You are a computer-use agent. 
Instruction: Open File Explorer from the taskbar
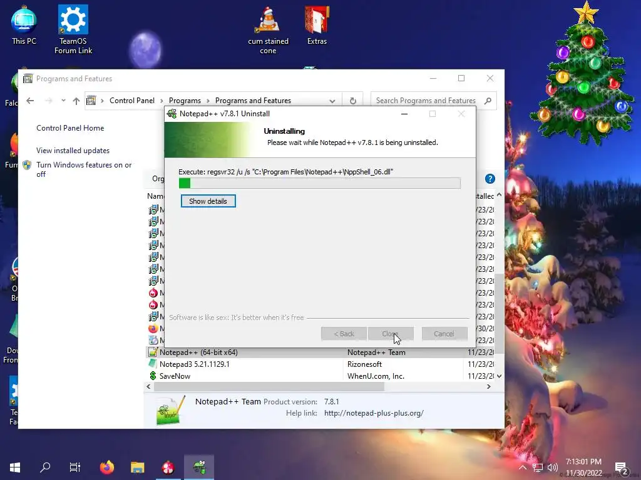coord(137,467)
